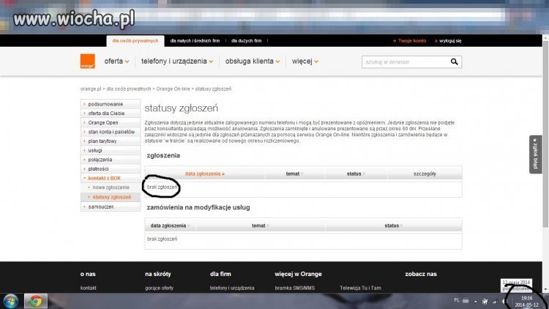Expand telefony i urządzenia menu
This screenshot has height=309, width=549.
click(177, 62)
